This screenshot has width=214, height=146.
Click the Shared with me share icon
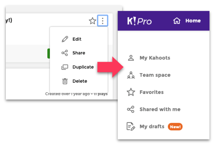pyautogui.click(x=131, y=109)
